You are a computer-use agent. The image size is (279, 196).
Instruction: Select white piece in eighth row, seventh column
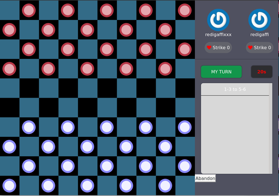tap(126, 147)
